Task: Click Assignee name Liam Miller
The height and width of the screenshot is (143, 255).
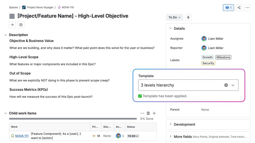Action: coord(216,39)
